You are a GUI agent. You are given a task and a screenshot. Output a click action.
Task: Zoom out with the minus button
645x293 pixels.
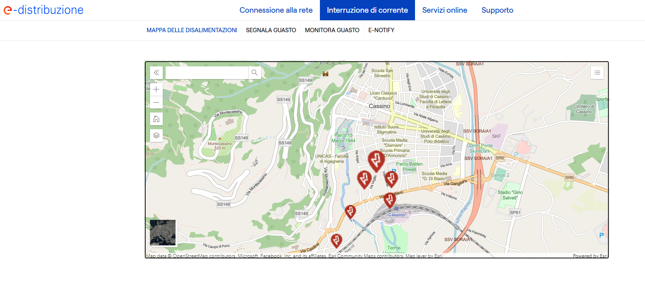156,103
